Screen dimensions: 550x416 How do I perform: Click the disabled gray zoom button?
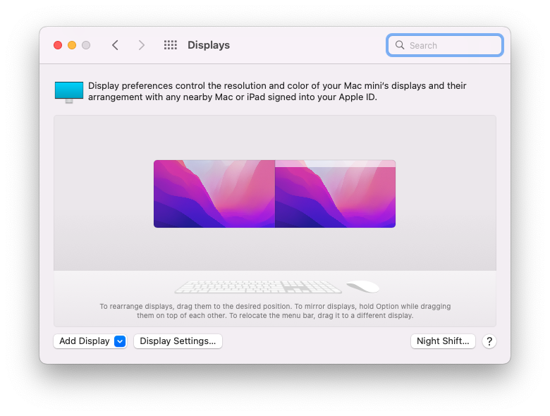click(86, 45)
